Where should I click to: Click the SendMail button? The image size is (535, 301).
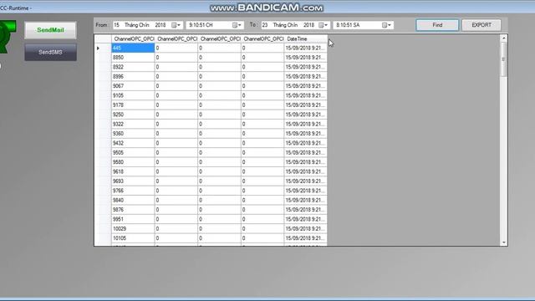(x=50, y=30)
